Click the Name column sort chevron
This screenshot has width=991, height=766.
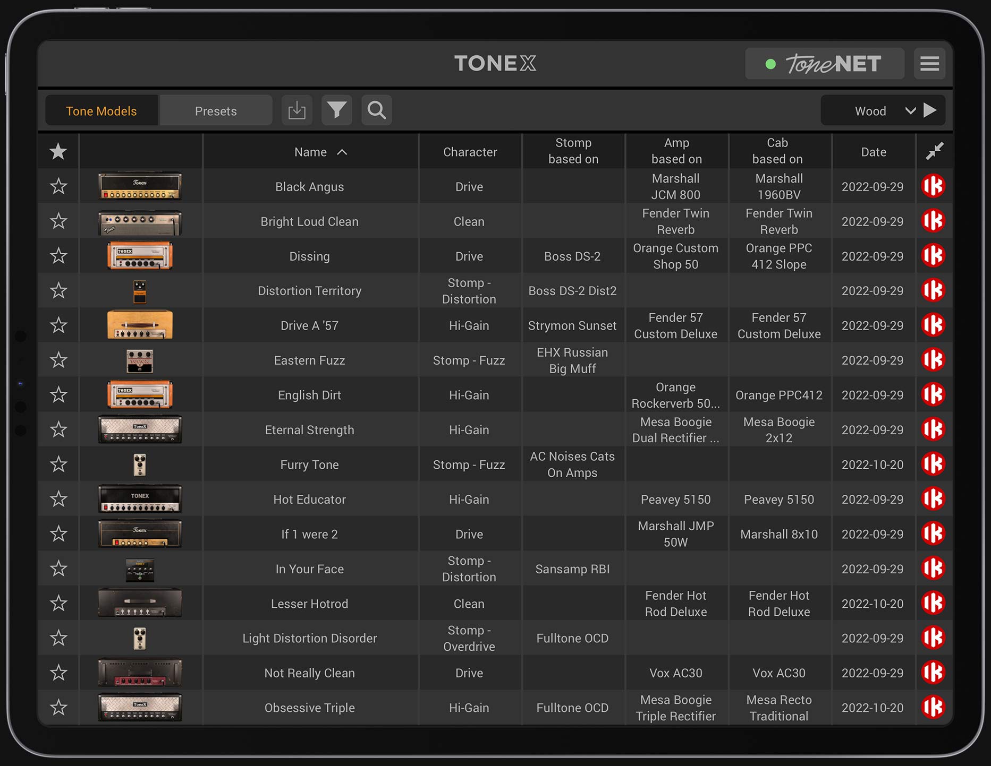[x=342, y=152]
